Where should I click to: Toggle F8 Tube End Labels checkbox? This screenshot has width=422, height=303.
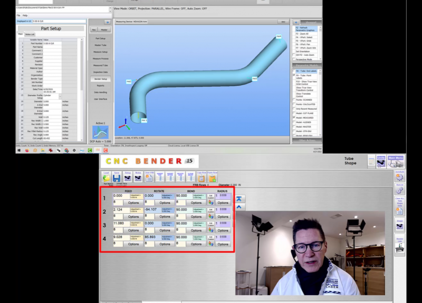294,71
